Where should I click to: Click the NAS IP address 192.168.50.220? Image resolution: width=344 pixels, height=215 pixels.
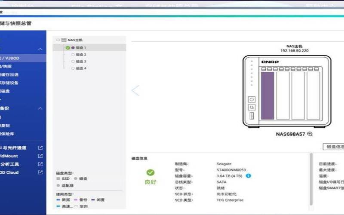click(x=295, y=50)
